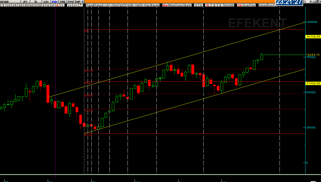Click the Param parameters button
This screenshot has width=321, height=182.
155,5
